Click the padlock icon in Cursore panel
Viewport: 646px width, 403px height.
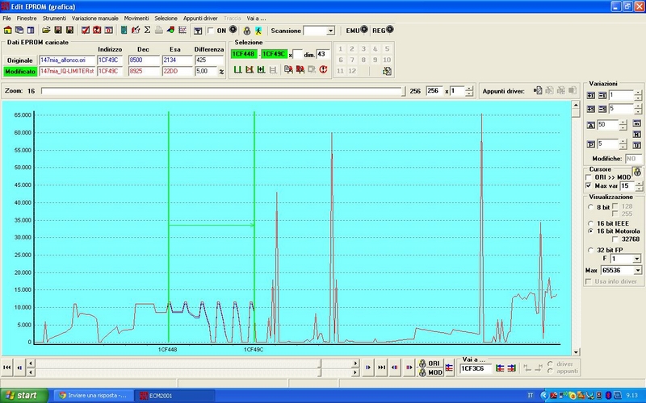[636, 172]
